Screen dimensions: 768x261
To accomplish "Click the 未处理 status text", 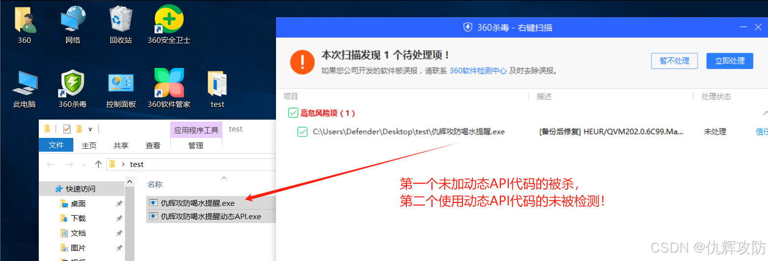I will click(715, 131).
